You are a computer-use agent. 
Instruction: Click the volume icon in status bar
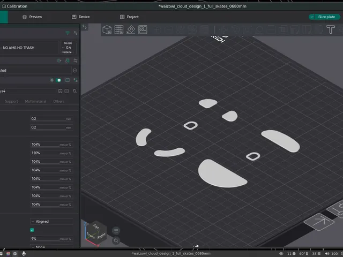327,253
